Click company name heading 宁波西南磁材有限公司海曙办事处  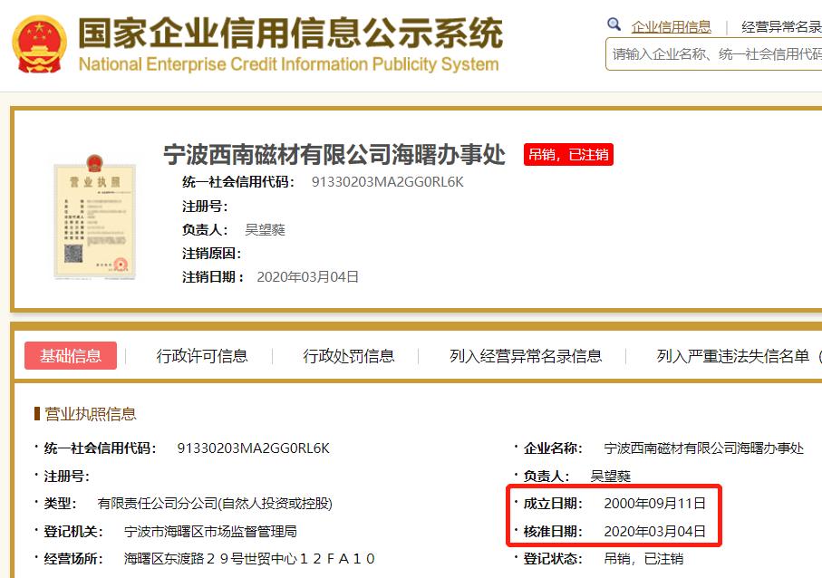(x=334, y=154)
